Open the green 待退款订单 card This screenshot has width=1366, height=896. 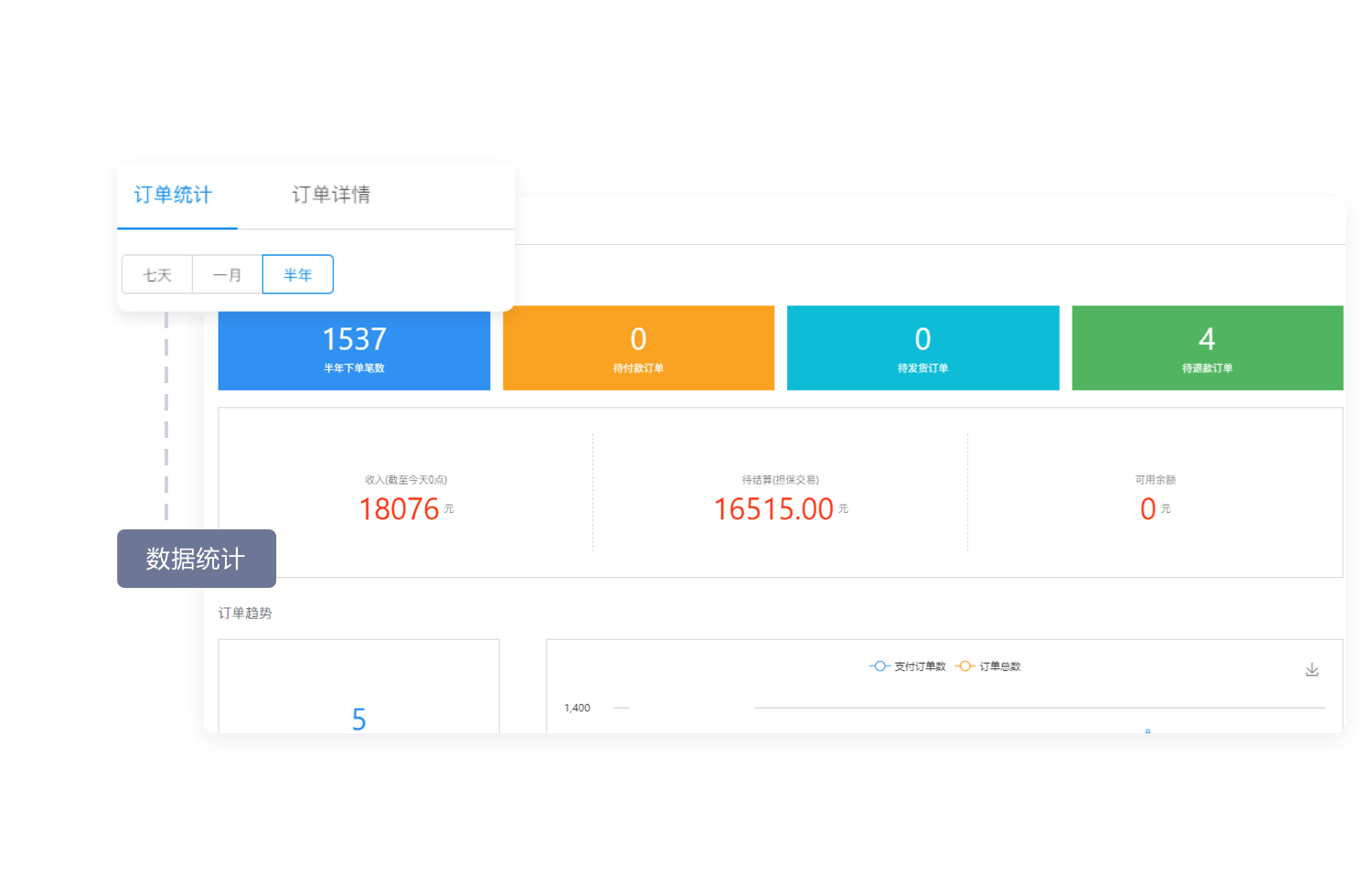(1207, 348)
